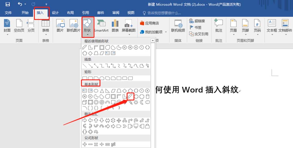Viewport: 293px width, 148px height.
Task: Click the Online Video (联机视频) icon
Action: [x=178, y=26]
